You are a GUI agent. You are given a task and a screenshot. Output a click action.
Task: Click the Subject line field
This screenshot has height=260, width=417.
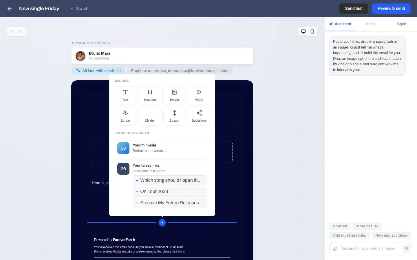(x=99, y=58)
